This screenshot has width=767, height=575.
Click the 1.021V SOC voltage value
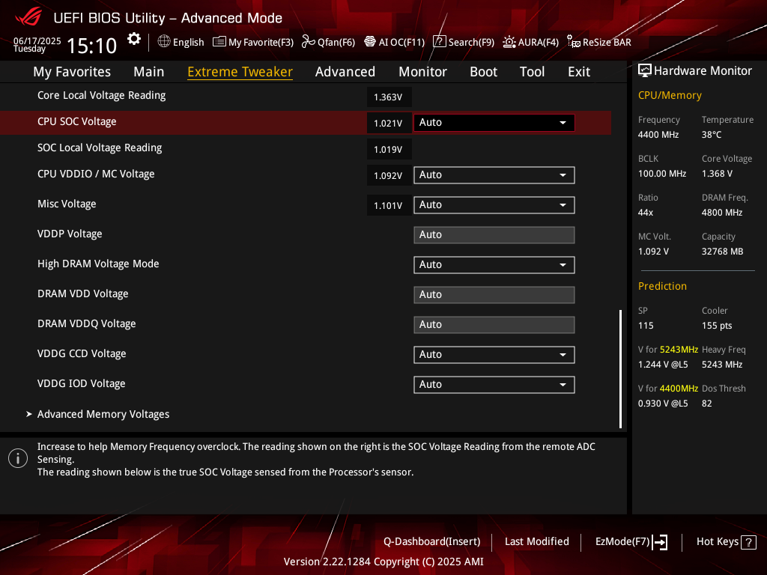coord(389,124)
